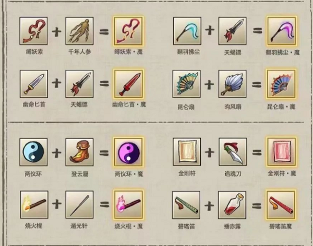The image size is (313, 246).
Task: Select the 翻羽拂尘 whisk icon
Action: point(187,31)
